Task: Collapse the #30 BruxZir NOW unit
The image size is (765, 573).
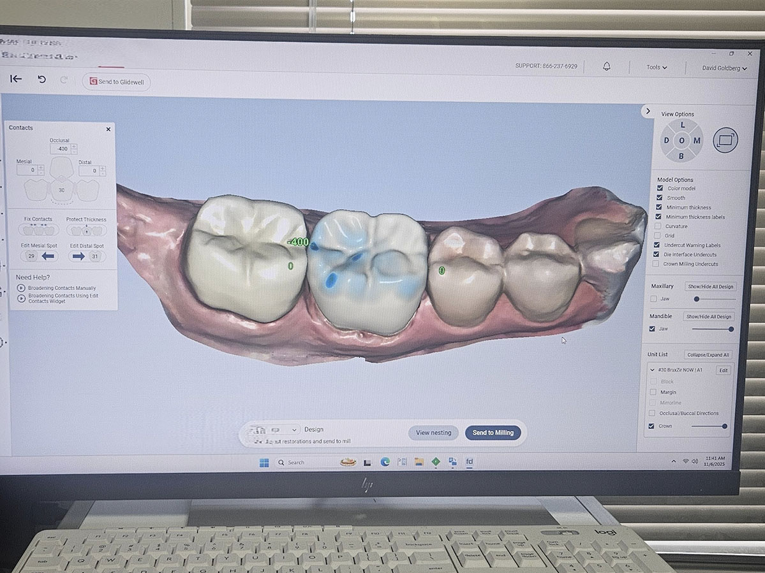Action: (651, 370)
